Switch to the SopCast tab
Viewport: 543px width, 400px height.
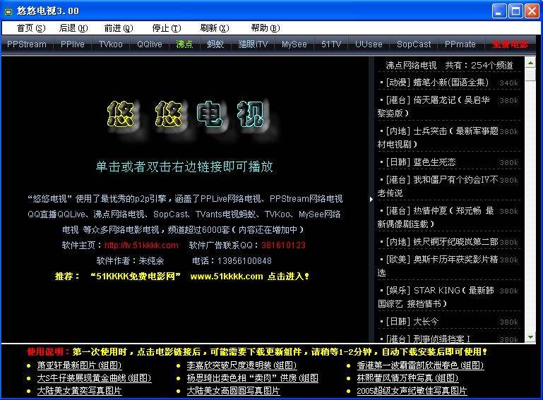tap(414, 44)
